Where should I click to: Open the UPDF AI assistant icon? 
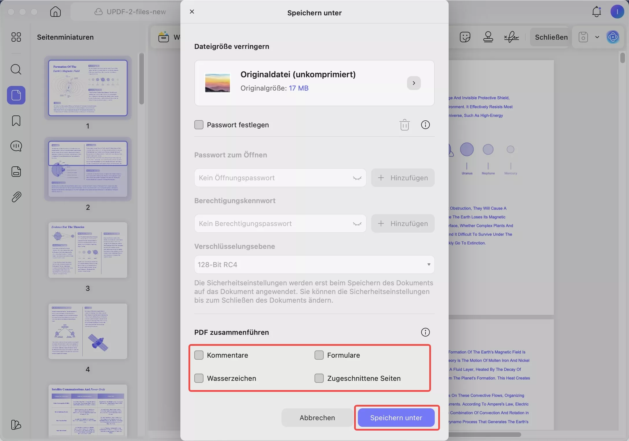tap(613, 37)
